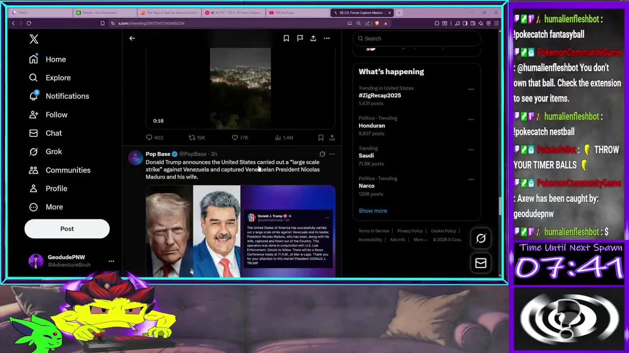The width and height of the screenshot is (629, 353).
Task: Click the floating Grok button
Action: pos(481,238)
